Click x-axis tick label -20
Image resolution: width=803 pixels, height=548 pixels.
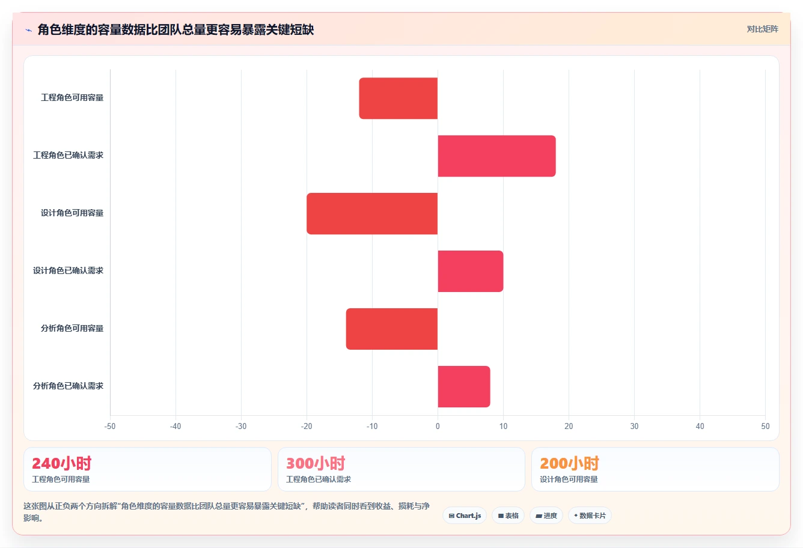tap(307, 426)
